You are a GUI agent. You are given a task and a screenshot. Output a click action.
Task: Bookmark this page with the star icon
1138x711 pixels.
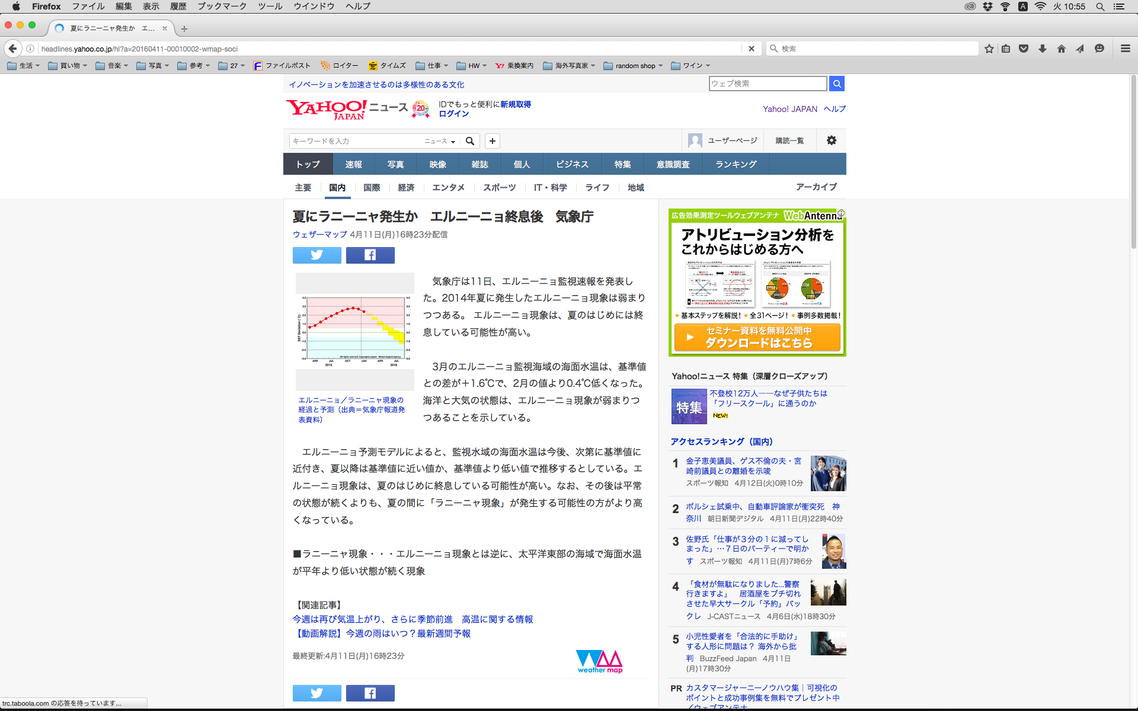(989, 49)
